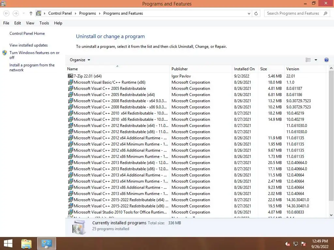The image size is (334, 250).
Task: Click the vertical scrollbar thumb
Action: 331,136
